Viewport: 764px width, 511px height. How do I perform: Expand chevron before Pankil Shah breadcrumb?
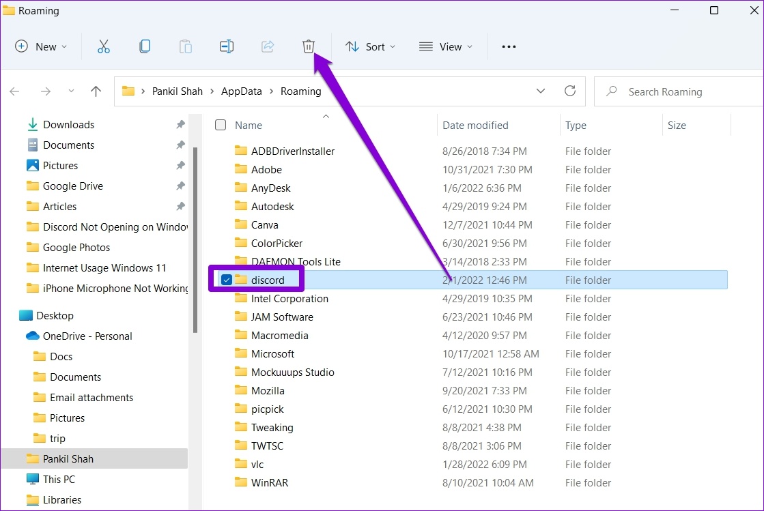143,91
